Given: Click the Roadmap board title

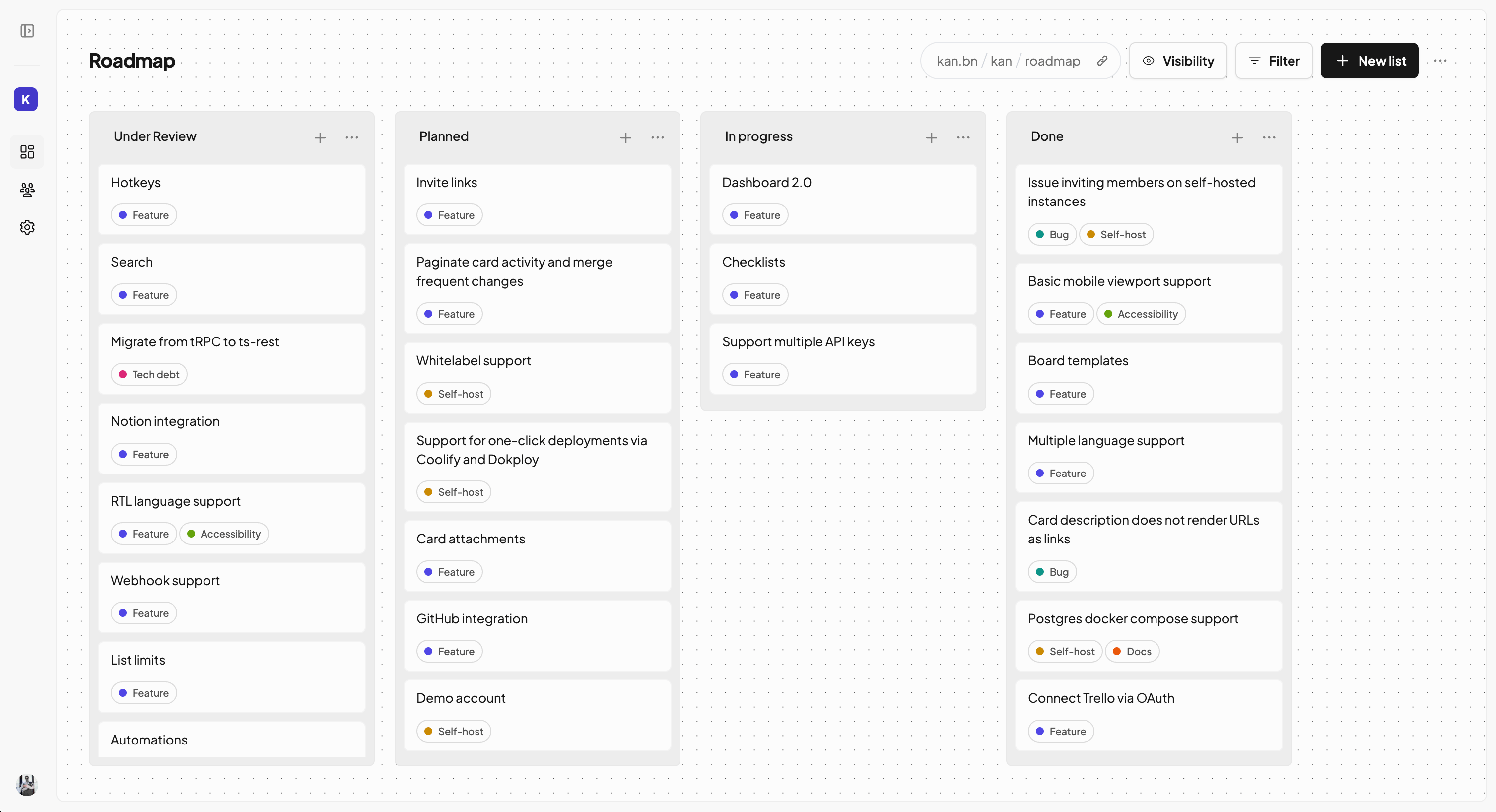Looking at the screenshot, I should [x=132, y=61].
